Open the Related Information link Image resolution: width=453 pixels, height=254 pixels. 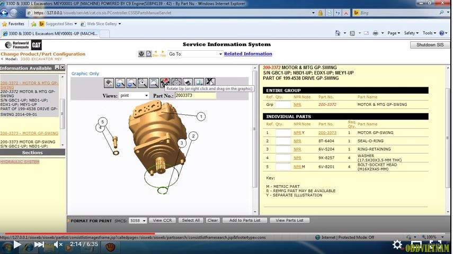(x=248, y=54)
